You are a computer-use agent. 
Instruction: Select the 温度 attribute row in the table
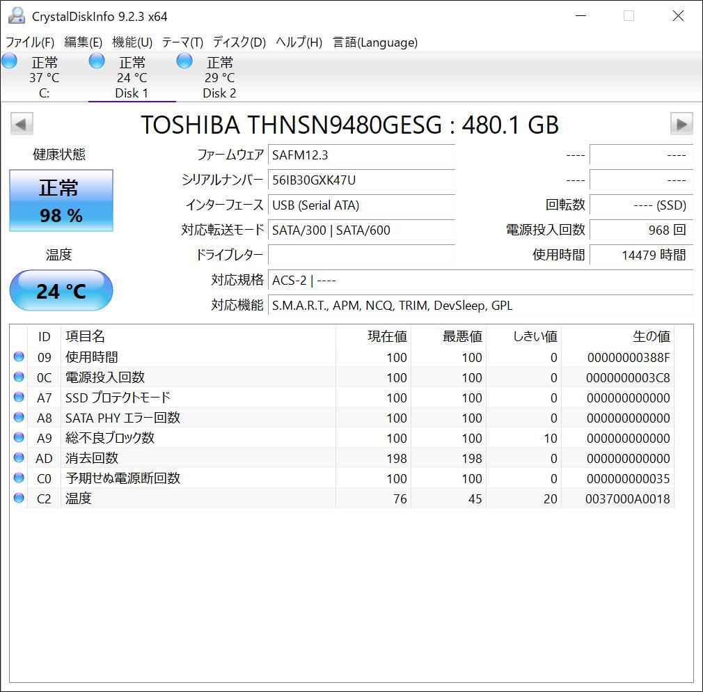tap(342, 498)
